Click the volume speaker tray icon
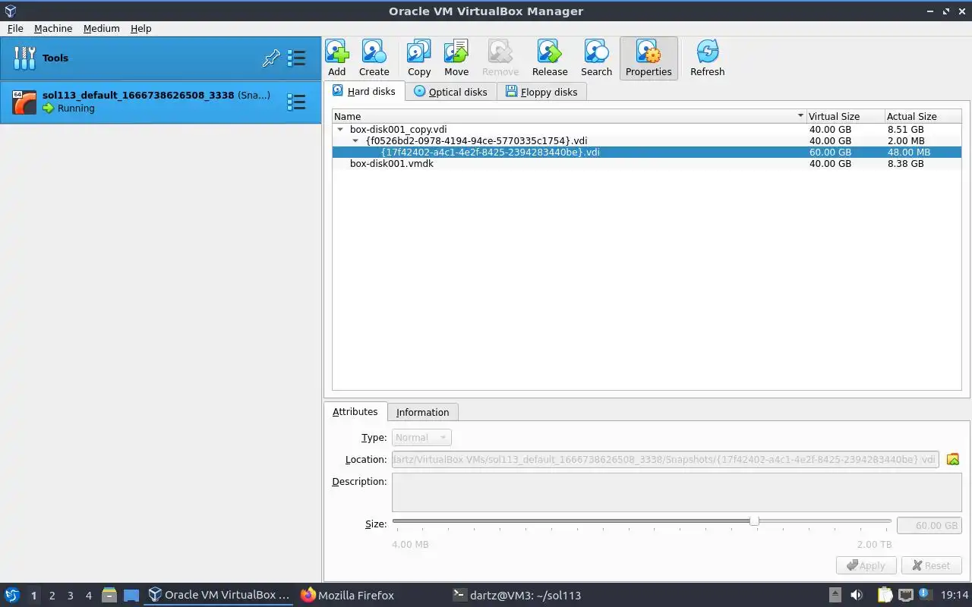The height and width of the screenshot is (607, 972). [x=857, y=596]
